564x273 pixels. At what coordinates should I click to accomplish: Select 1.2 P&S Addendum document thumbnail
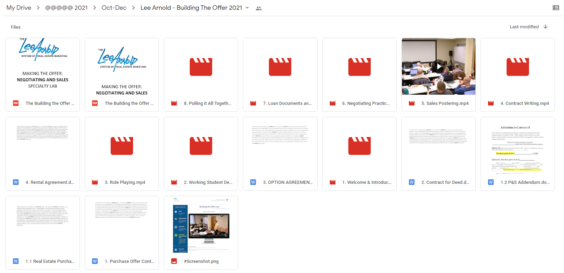(518, 145)
